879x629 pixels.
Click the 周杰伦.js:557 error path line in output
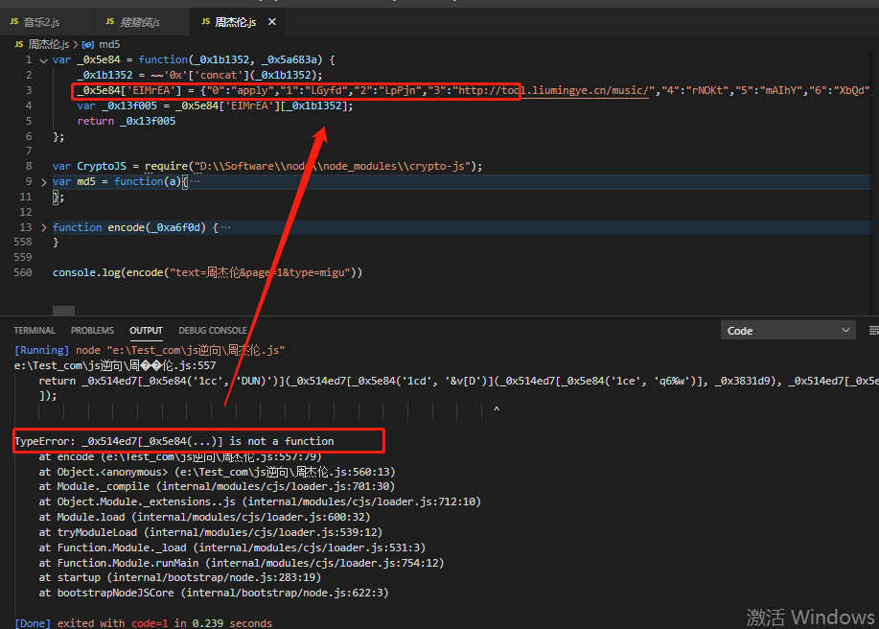[115, 365]
